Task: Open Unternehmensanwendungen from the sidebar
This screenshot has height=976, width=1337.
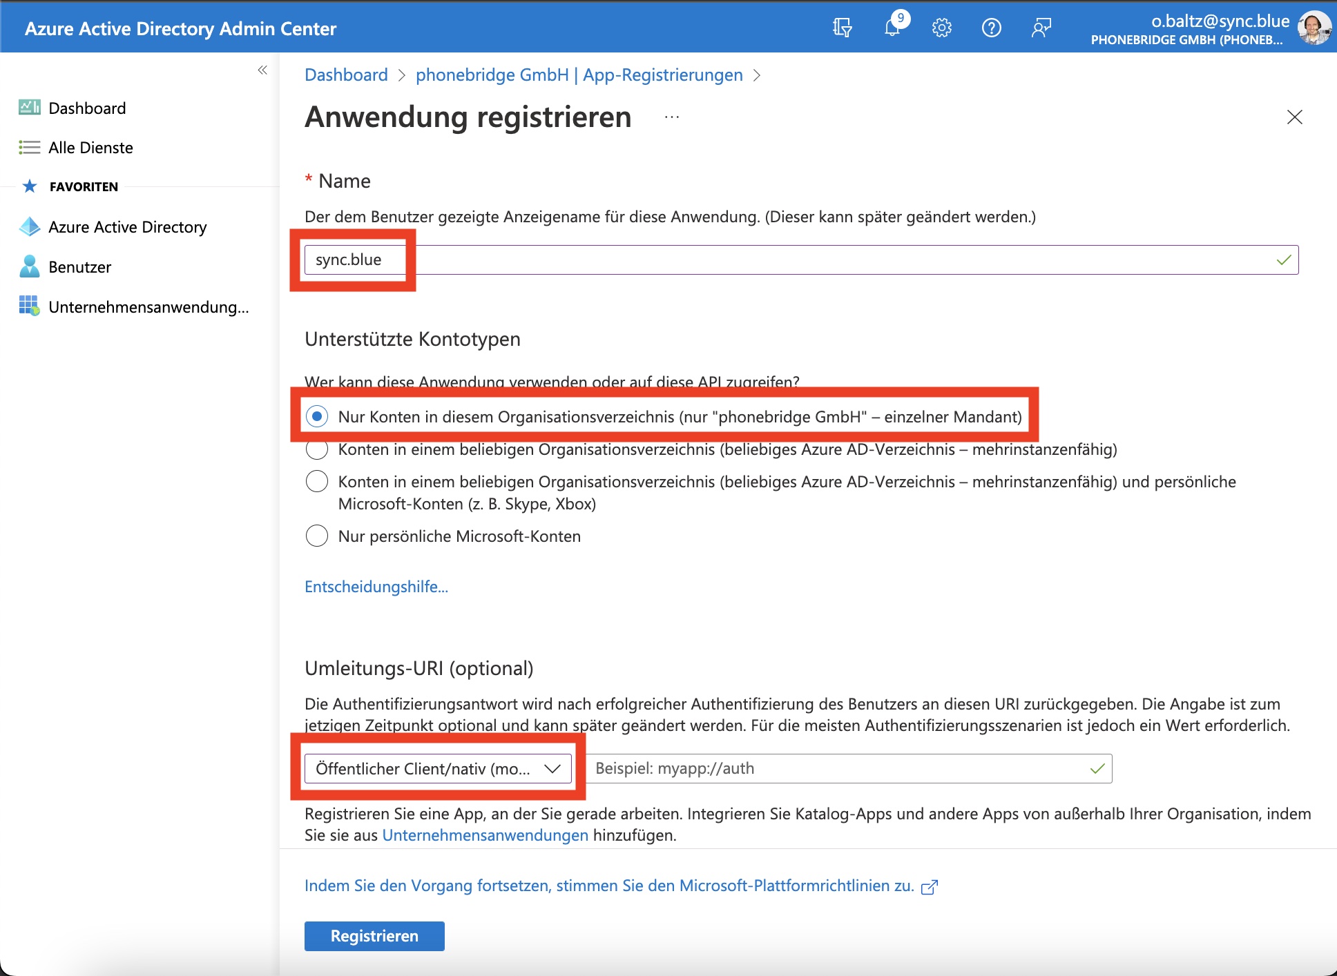Action: (148, 307)
